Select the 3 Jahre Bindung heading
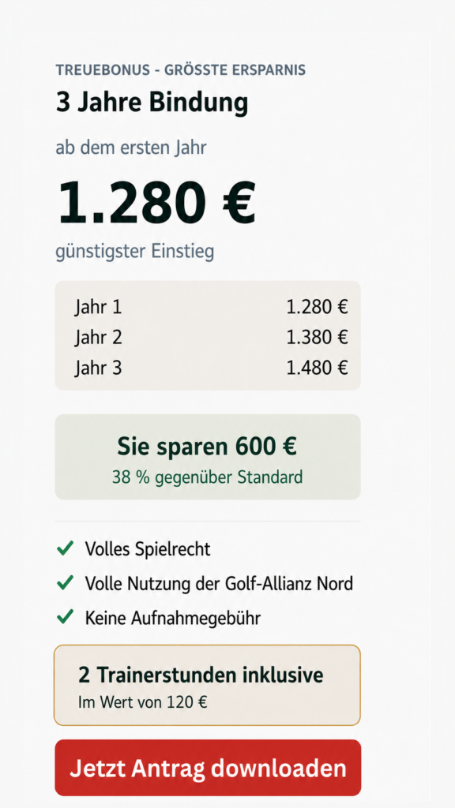The height and width of the screenshot is (808, 455). pyautogui.click(x=152, y=103)
